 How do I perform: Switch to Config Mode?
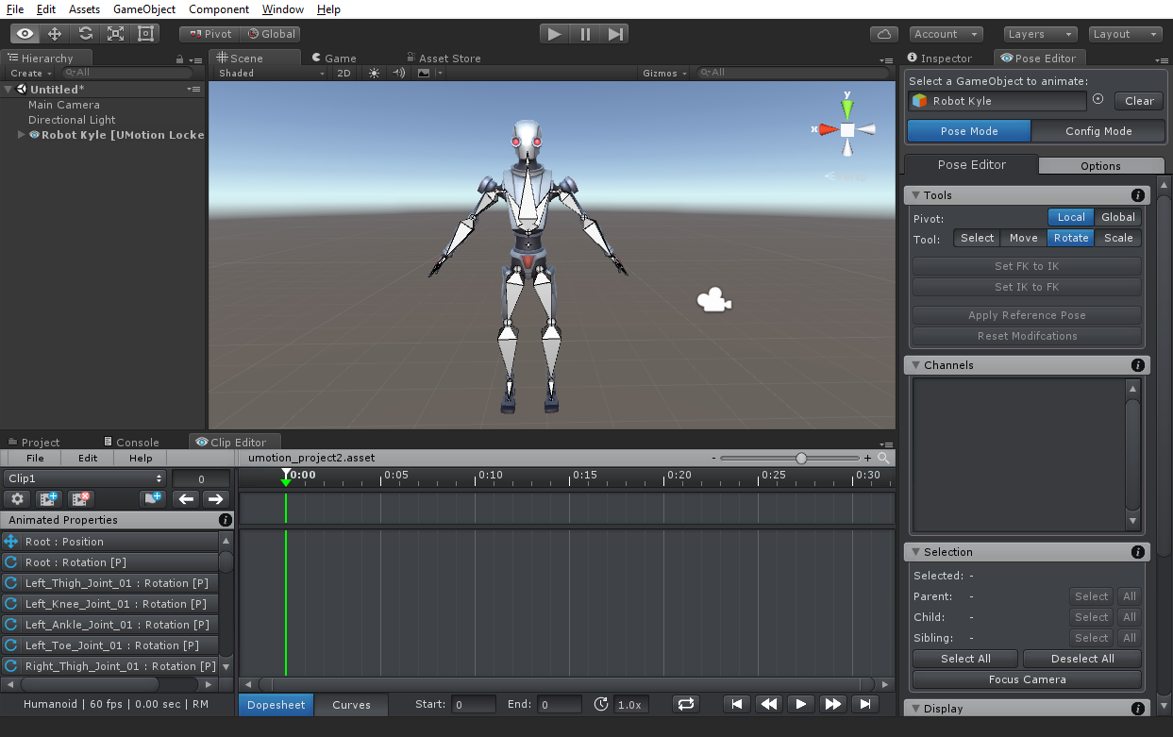point(1098,131)
